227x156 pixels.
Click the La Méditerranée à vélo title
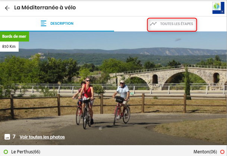click(x=45, y=7)
